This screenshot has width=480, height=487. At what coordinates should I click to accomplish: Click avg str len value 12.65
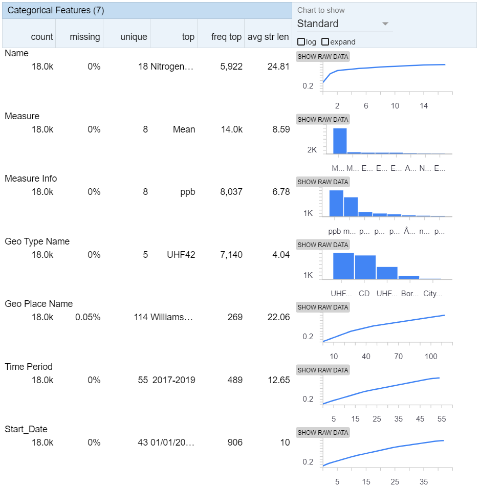tap(279, 380)
